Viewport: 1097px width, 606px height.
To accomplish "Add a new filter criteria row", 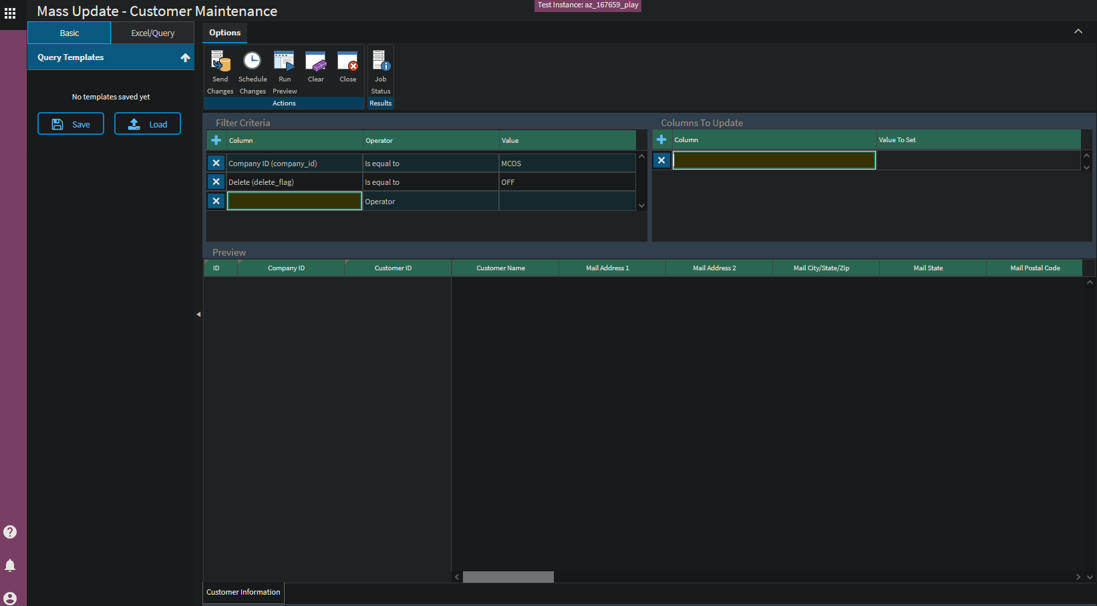I will (216, 140).
